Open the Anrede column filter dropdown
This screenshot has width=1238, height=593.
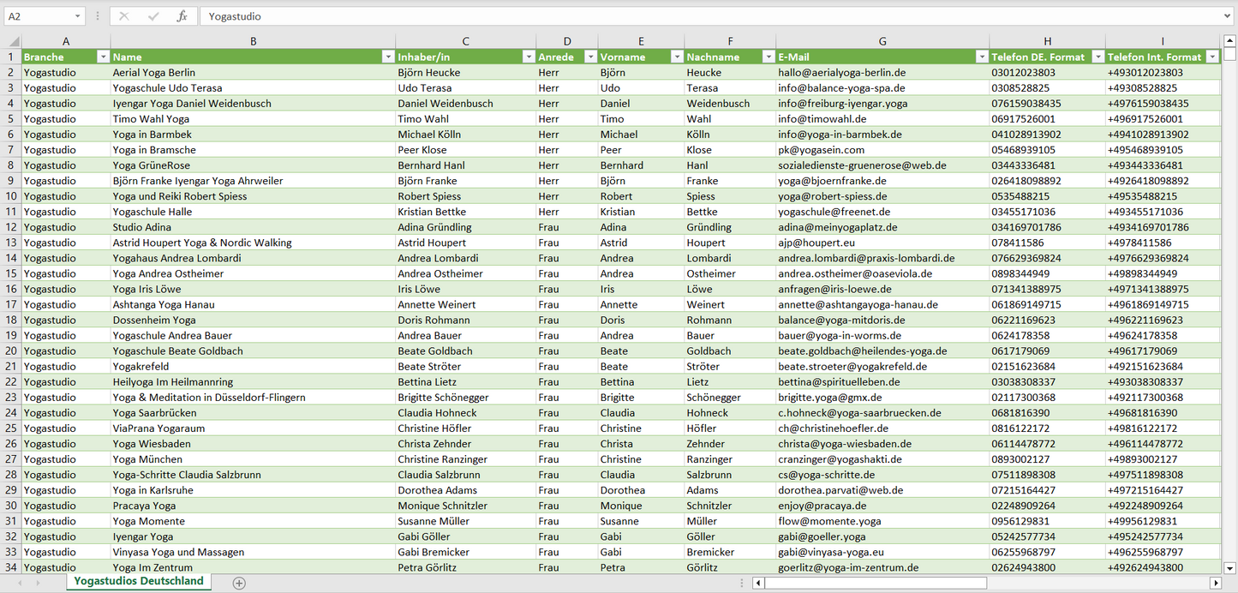pyautogui.click(x=590, y=57)
